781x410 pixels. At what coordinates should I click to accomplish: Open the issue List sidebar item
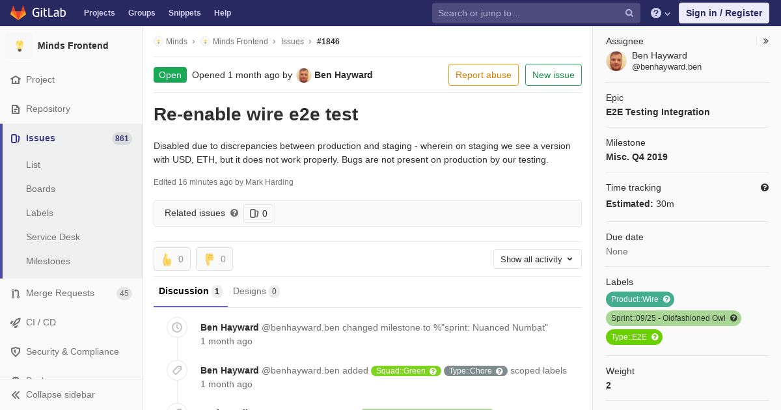33,165
